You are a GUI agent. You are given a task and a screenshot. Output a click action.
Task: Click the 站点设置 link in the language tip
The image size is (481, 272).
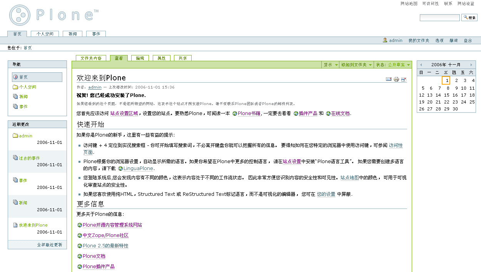(292, 162)
